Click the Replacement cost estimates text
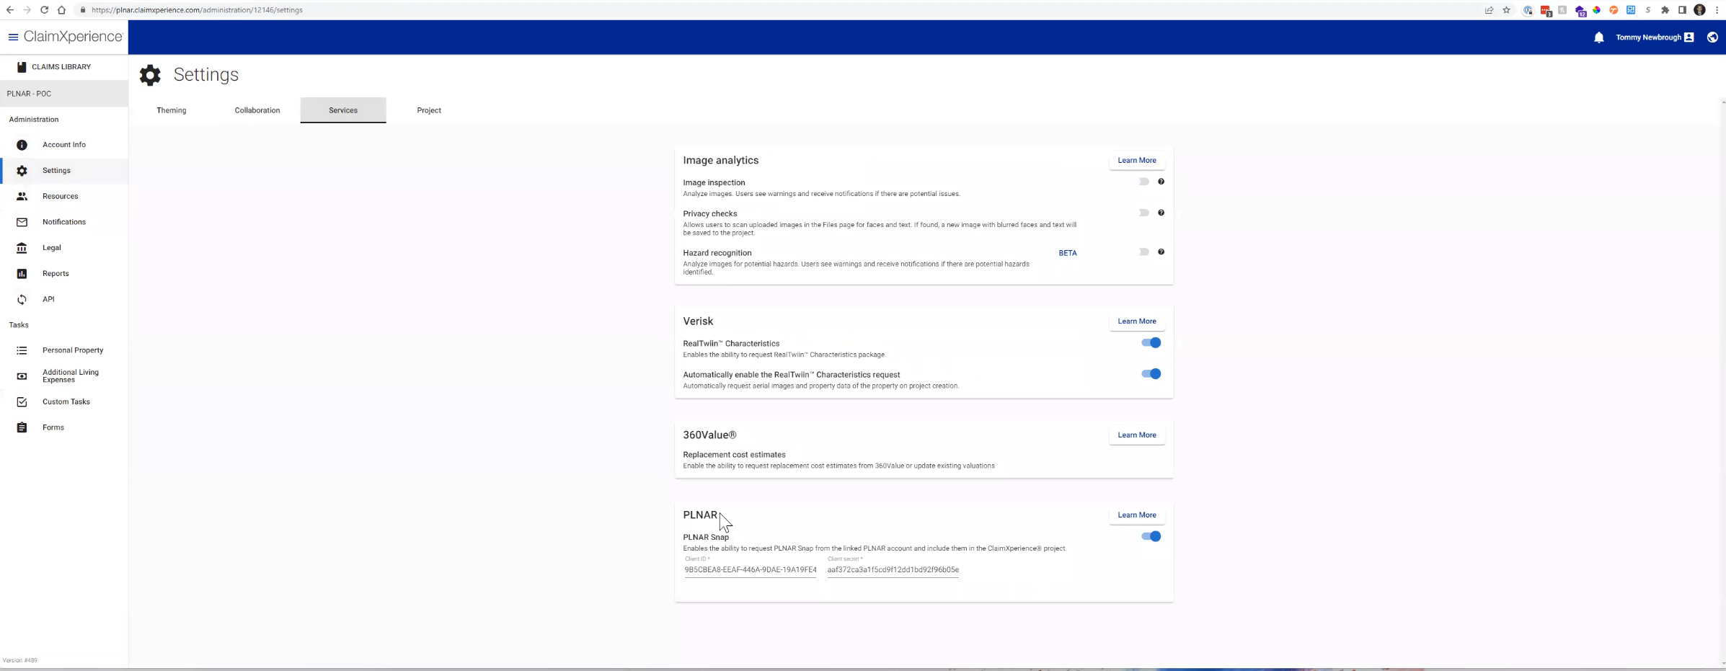This screenshot has height=671, width=1726. pyautogui.click(x=734, y=455)
